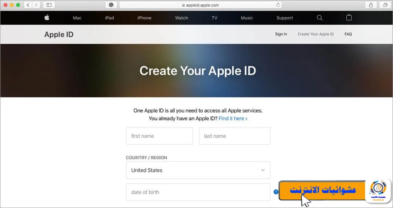
Task: Focus the last name field
Action: tap(234, 136)
